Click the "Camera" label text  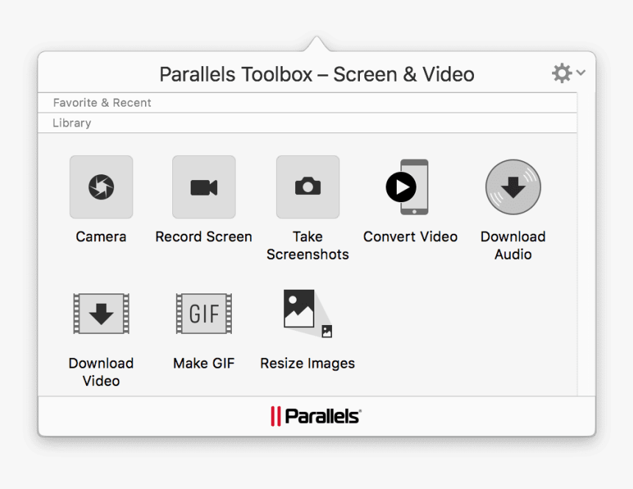pyautogui.click(x=101, y=237)
